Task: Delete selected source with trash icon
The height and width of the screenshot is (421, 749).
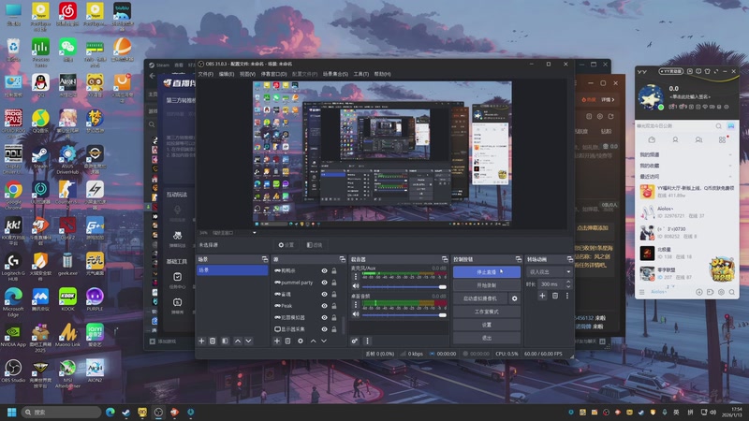Action: pyautogui.click(x=287, y=341)
